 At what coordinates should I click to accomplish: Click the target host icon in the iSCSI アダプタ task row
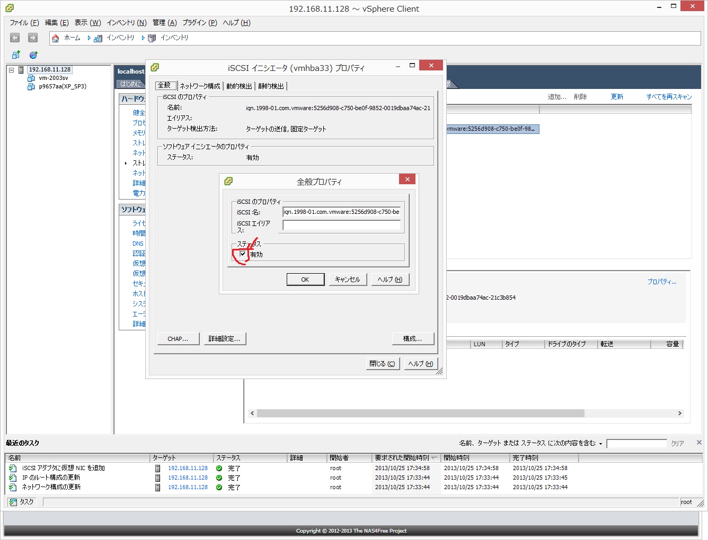[157, 469]
